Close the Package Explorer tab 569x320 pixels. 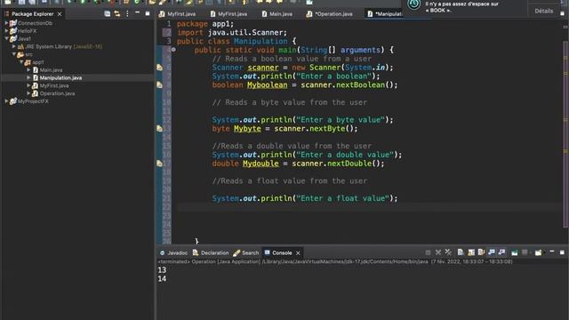click(x=60, y=14)
